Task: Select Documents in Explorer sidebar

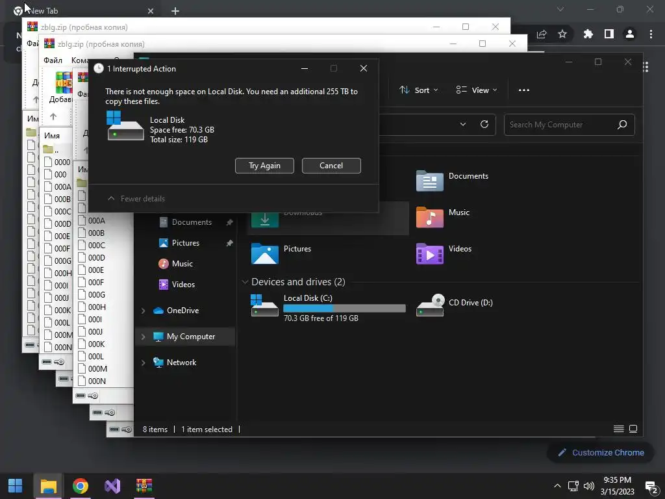Action: click(192, 222)
